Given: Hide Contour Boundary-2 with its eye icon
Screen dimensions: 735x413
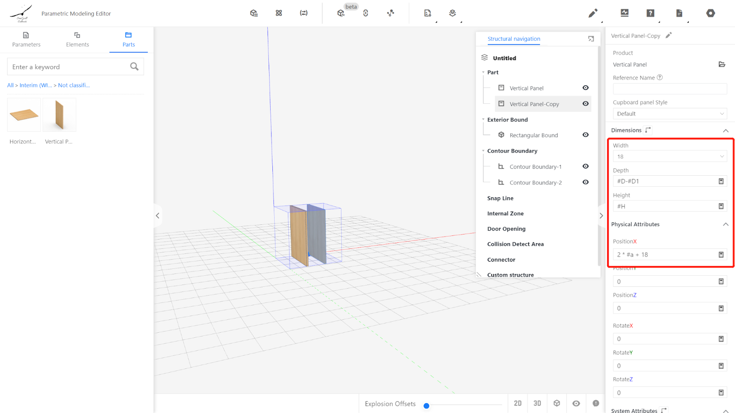Looking at the screenshot, I should (x=585, y=182).
